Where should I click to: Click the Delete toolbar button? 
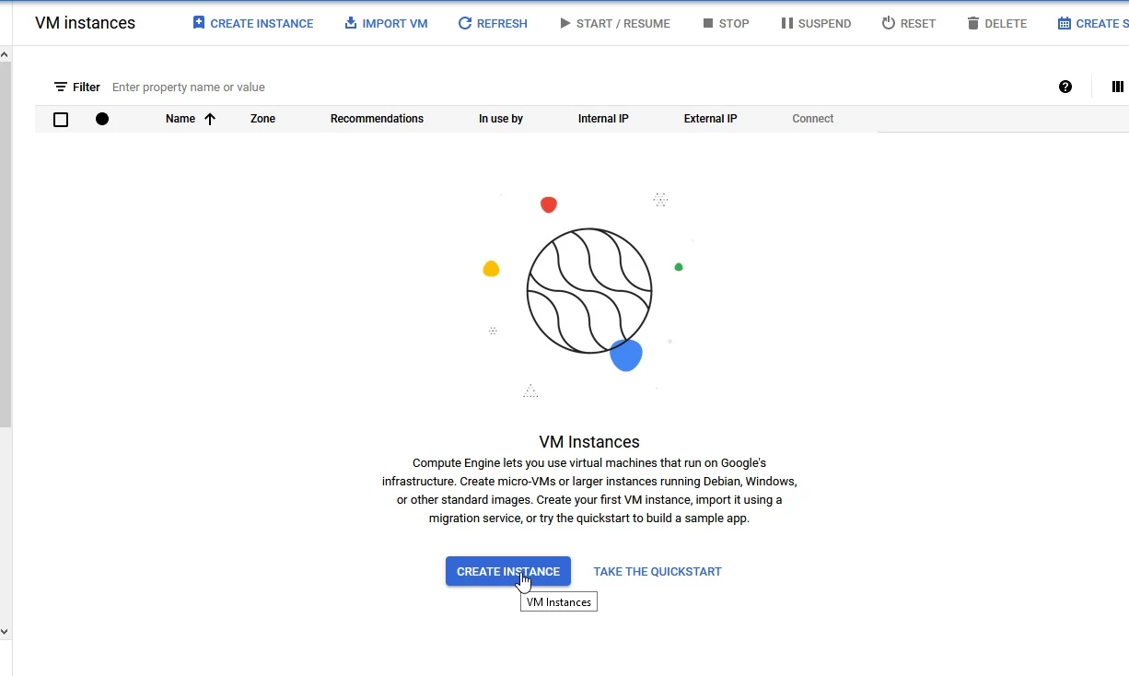pyautogui.click(x=997, y=23)
